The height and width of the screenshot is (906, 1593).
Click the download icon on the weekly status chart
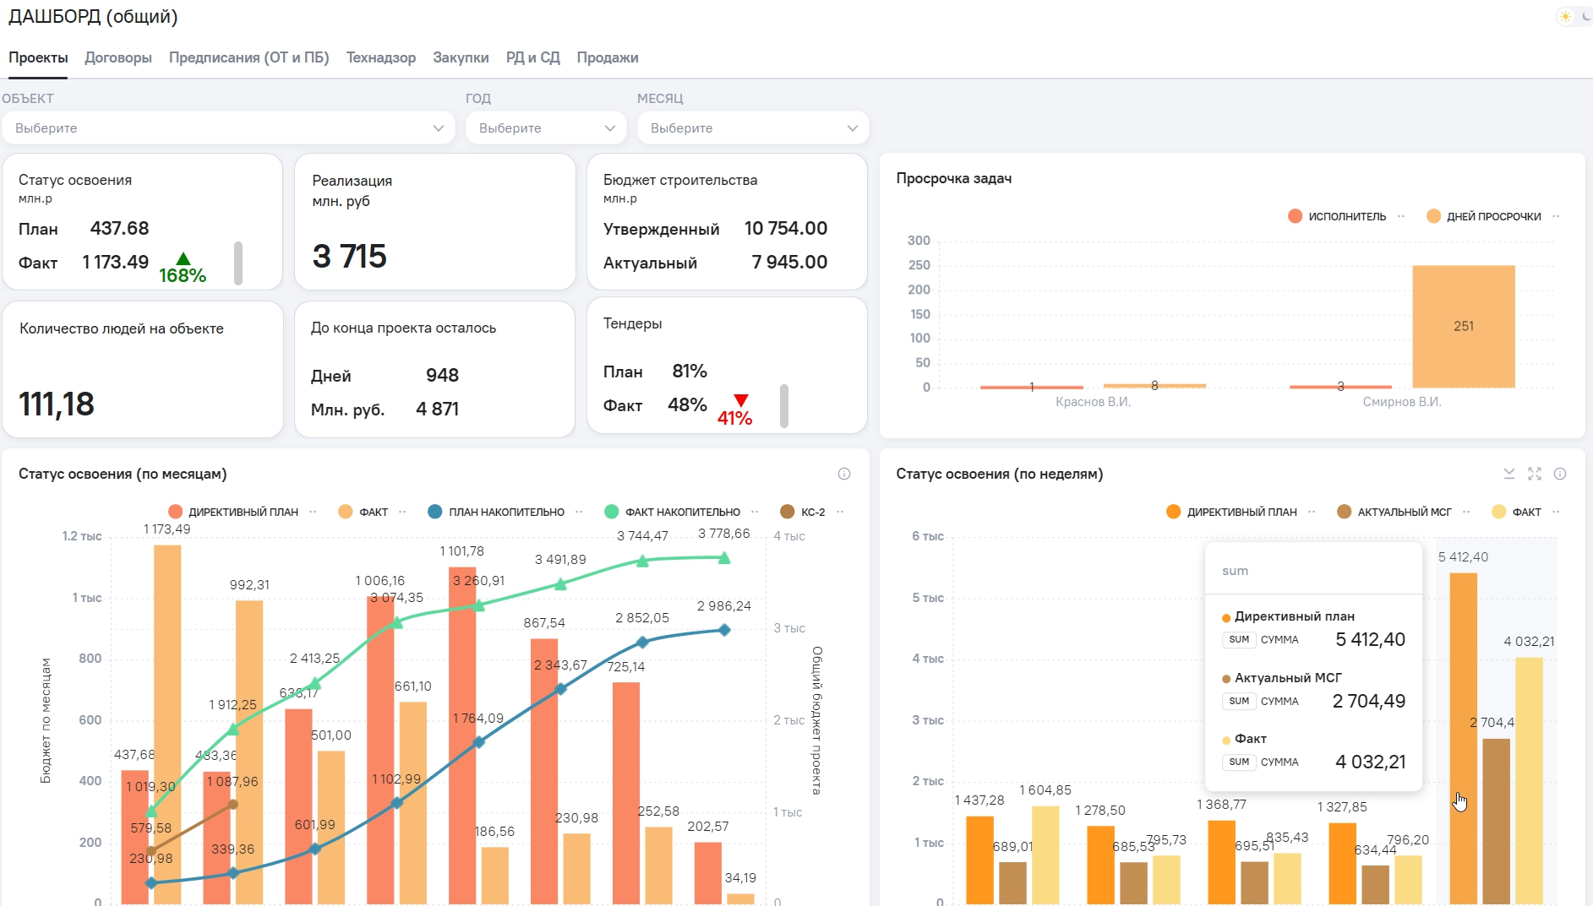(x=1508, y=474)
